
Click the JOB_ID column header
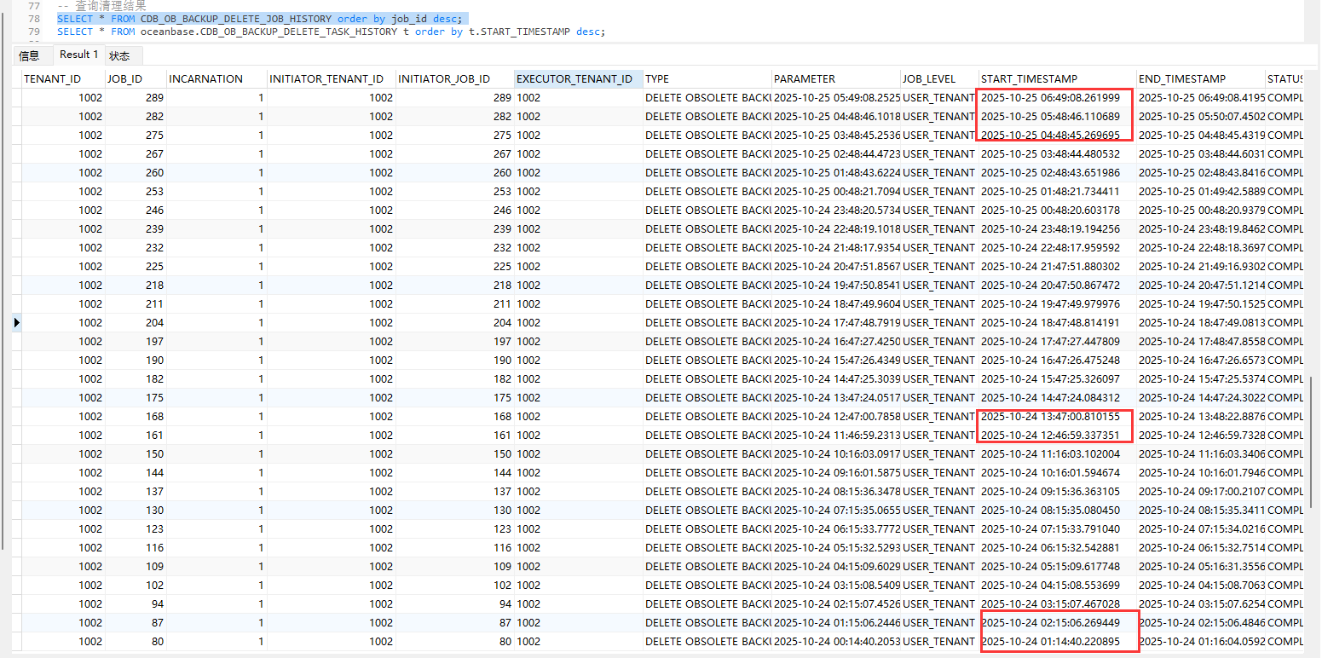click(124, 79)
